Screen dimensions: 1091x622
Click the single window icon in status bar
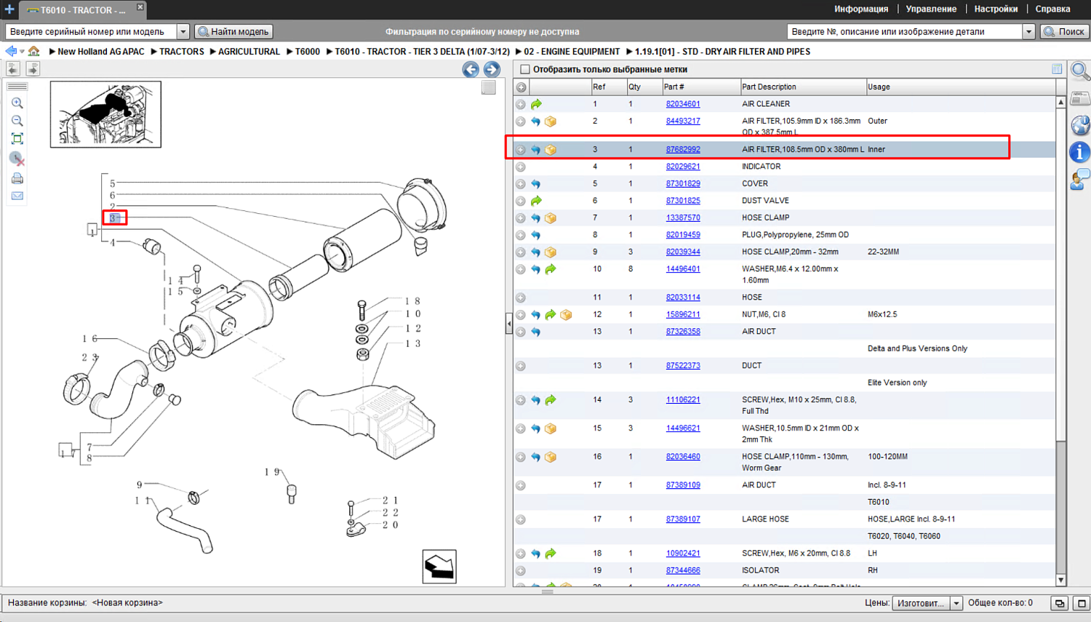[x=1082, y=603]
